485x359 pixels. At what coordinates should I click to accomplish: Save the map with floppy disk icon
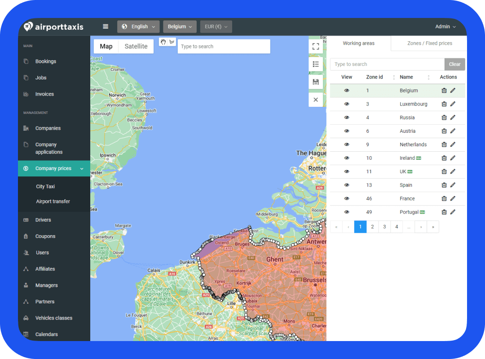[x=316, y=82]
